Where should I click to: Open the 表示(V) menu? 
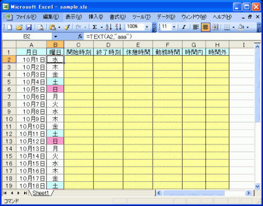click(74, 17)
